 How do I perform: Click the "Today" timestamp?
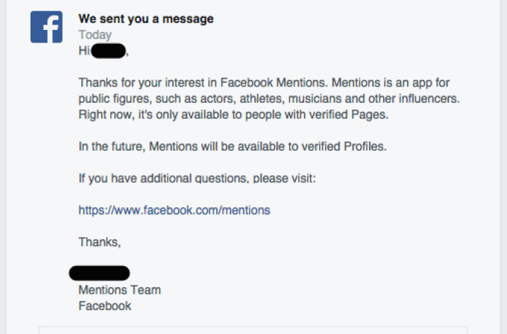point(95,35)
